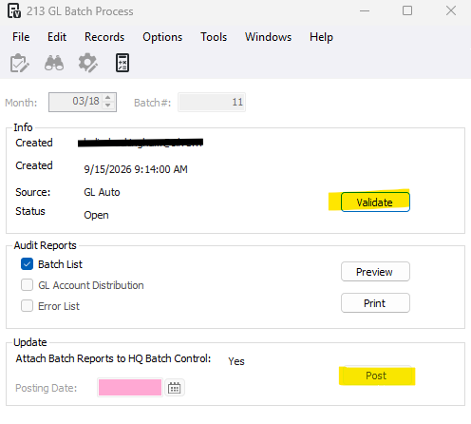
Task: Check the Error List option
Action: 27,306
